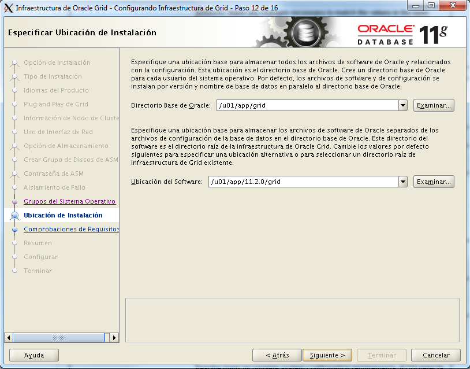Click the empty message area panel
The height and width of the screenshot is (369, 470).
point(292,320)
